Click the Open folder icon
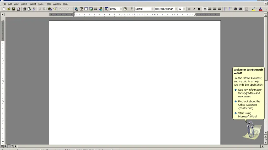This screenshot has width=268, height=150. [9, 9]
